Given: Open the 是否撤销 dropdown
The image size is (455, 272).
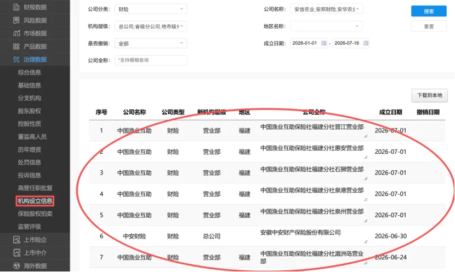Looking at the screenshot, I should [151, 43].
